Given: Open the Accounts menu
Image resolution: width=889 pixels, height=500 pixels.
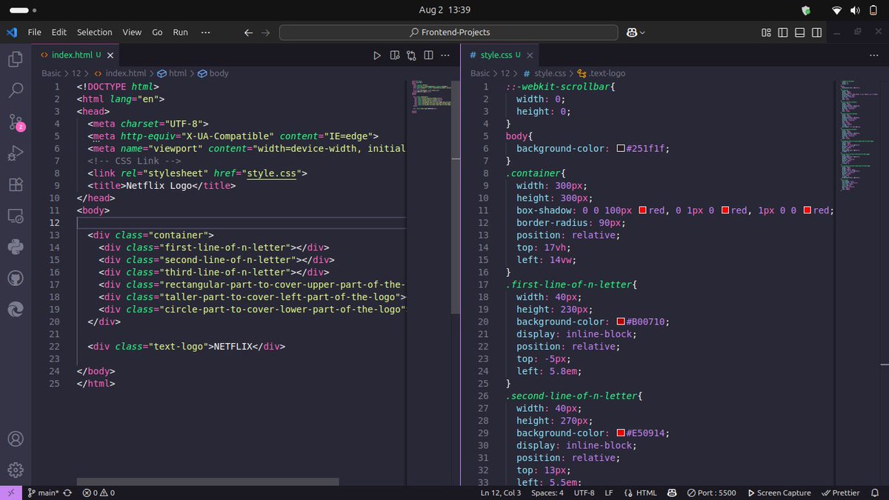Looking at the screenshot, I should 15,439.
